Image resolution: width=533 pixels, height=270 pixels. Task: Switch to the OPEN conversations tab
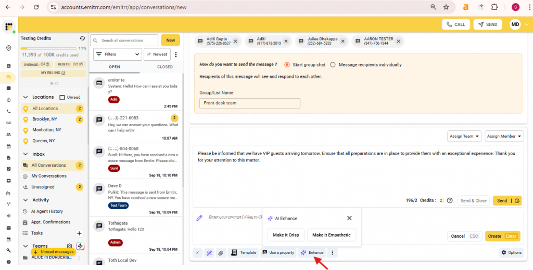(115, 67)
